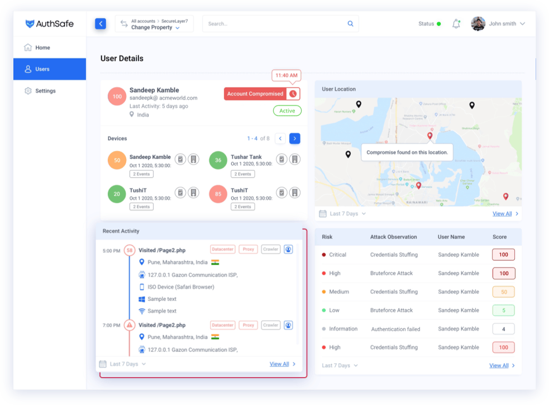Viewport: 549px width, 405px height.
Task: Toggle the Active status badge
Action: click(x=287, y=111)
